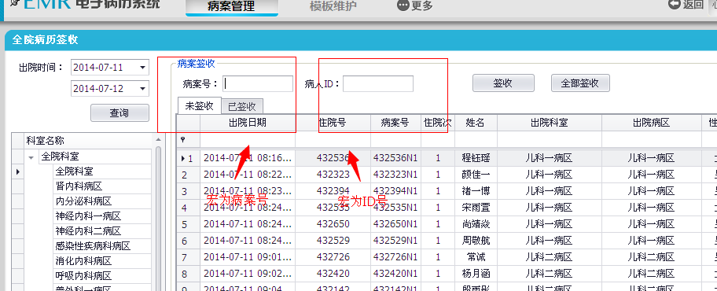Click 病案号 cell 432420N1
Screen dimensions: 717x291
(x=395, y=274)
